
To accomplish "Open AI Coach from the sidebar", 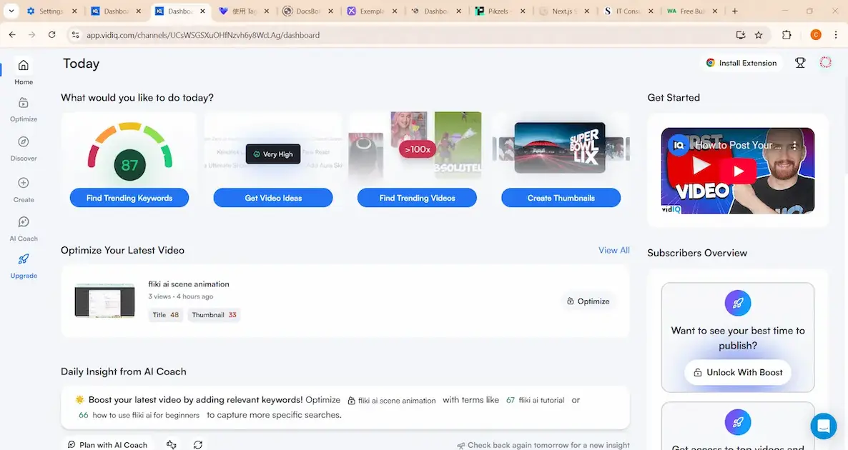I will [x=24, y=222].
